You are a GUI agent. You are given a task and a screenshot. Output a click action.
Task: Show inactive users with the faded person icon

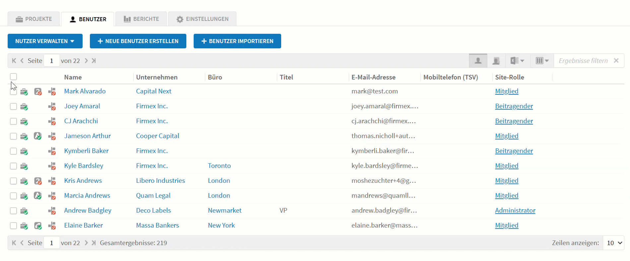(496, 61)
